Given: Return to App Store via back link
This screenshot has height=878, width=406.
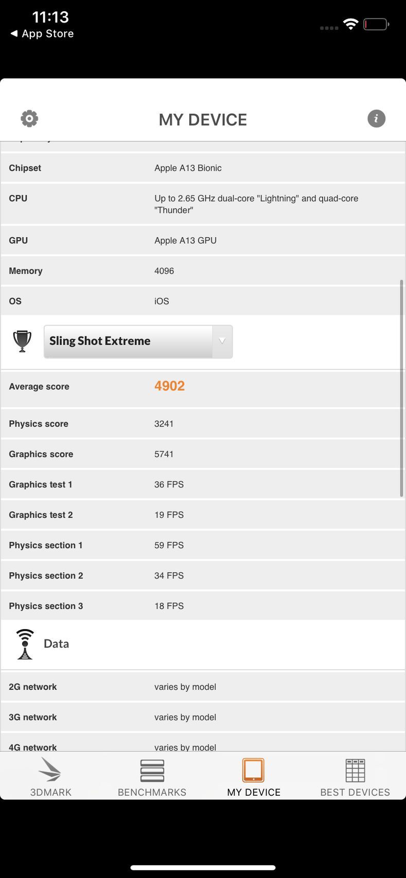Looking at the screenshot, I should (42, 34).
